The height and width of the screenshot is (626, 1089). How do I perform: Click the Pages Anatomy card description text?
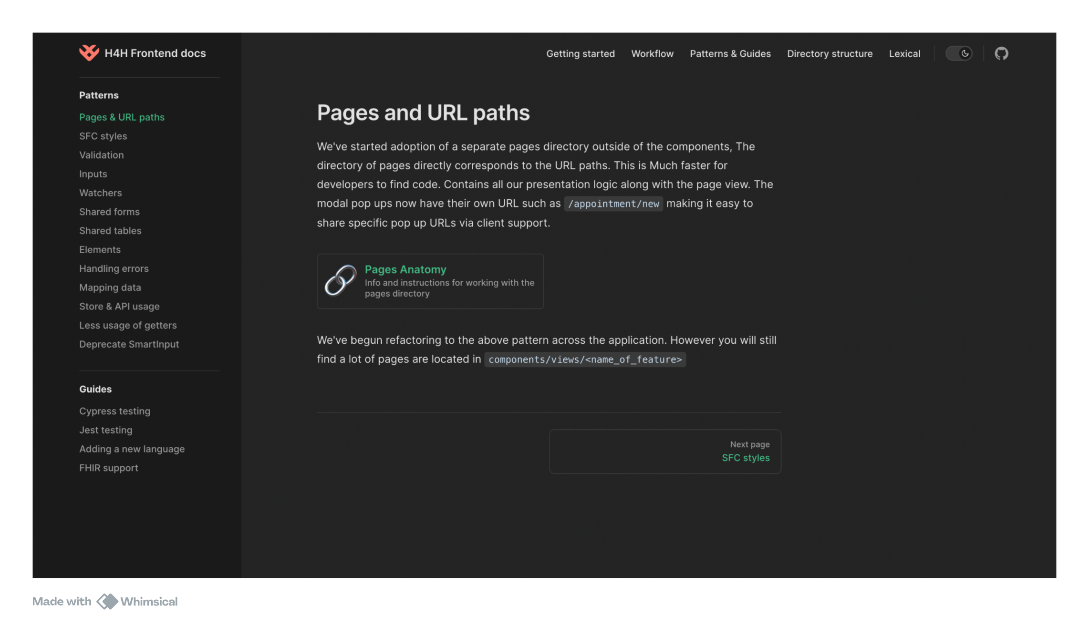[449, 288]
